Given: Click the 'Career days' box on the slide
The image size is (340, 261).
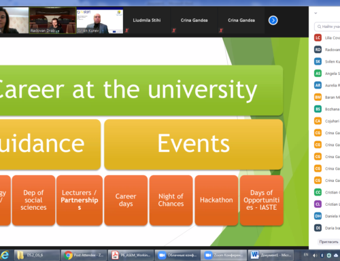Looking at the screenshot, I should coord(126,200).
